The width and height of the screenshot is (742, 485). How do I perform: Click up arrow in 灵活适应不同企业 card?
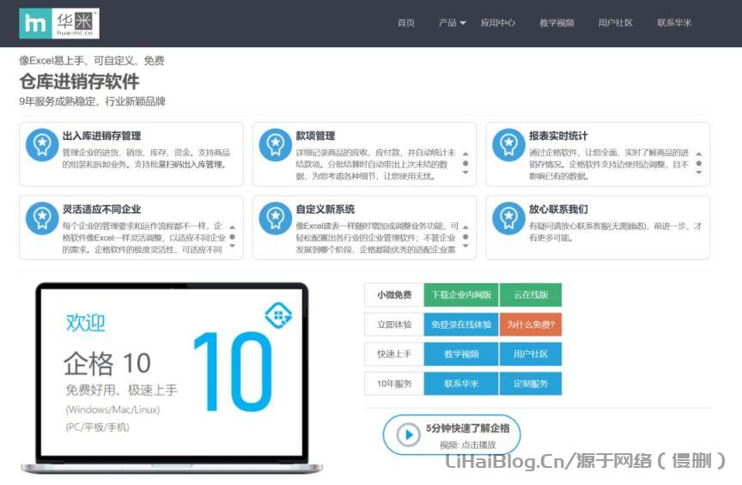(x=233, y=227)
